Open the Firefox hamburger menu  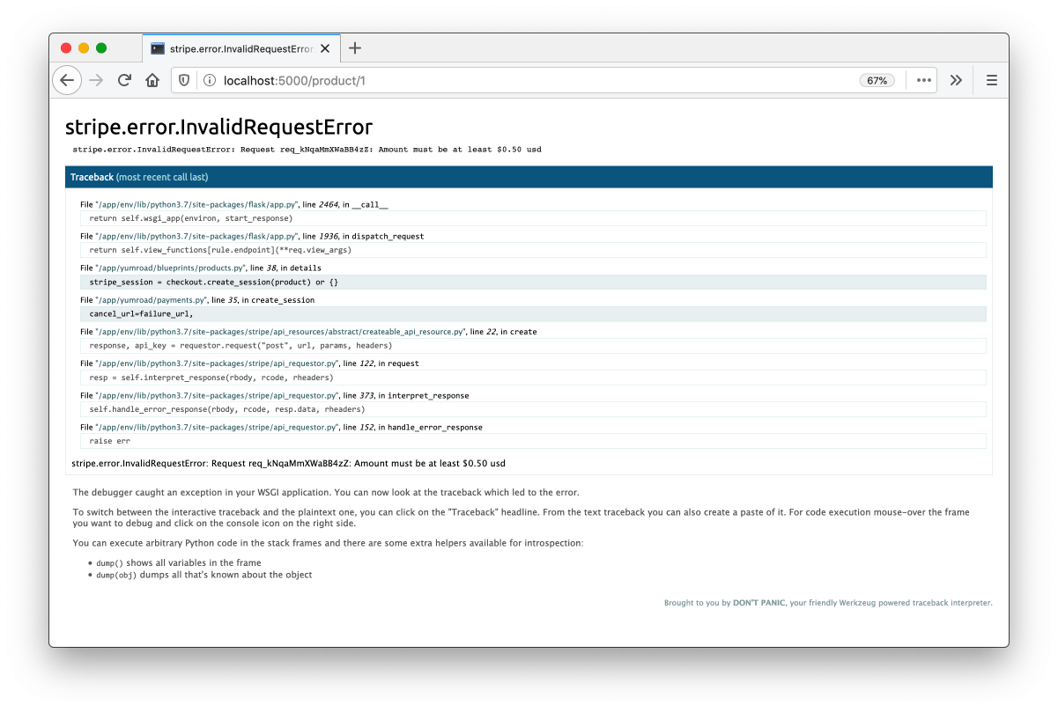click(991, 80)
